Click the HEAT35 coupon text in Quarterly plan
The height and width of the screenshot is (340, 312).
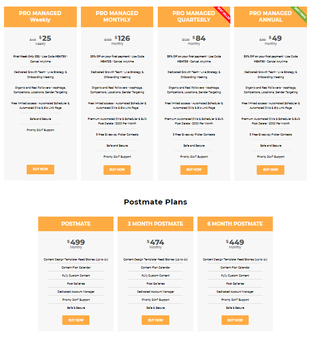[x=183, y=61]
